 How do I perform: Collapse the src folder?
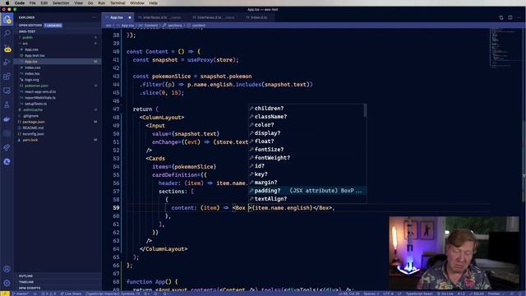tap(58, 44)
